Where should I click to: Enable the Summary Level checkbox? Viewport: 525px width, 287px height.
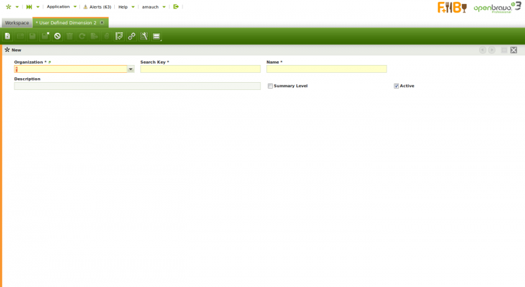(270, 86)
